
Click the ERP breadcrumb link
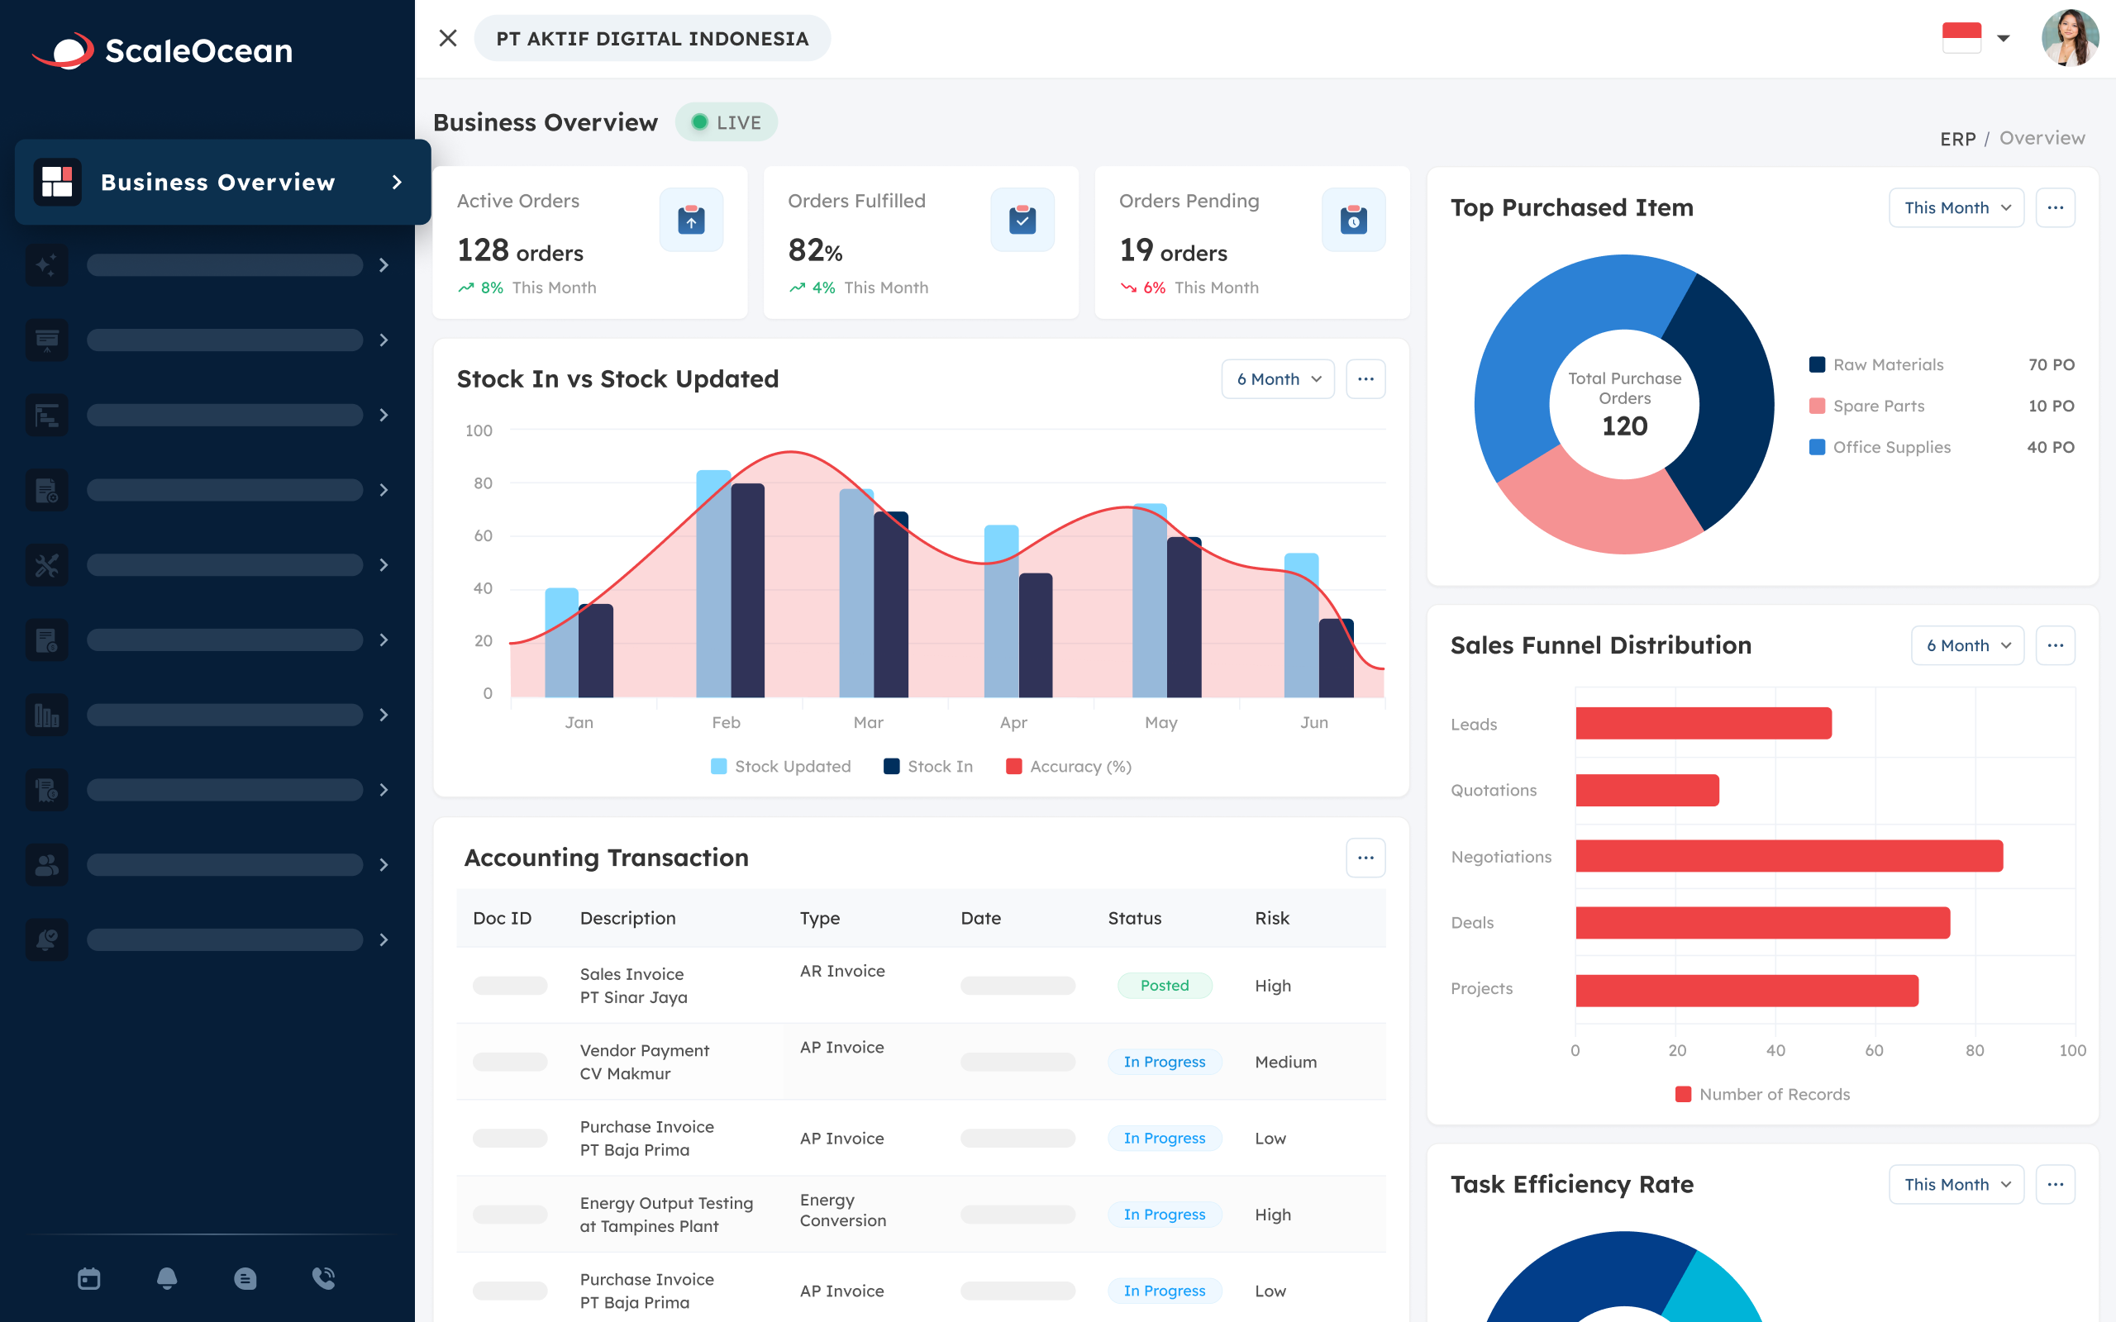1959,138
